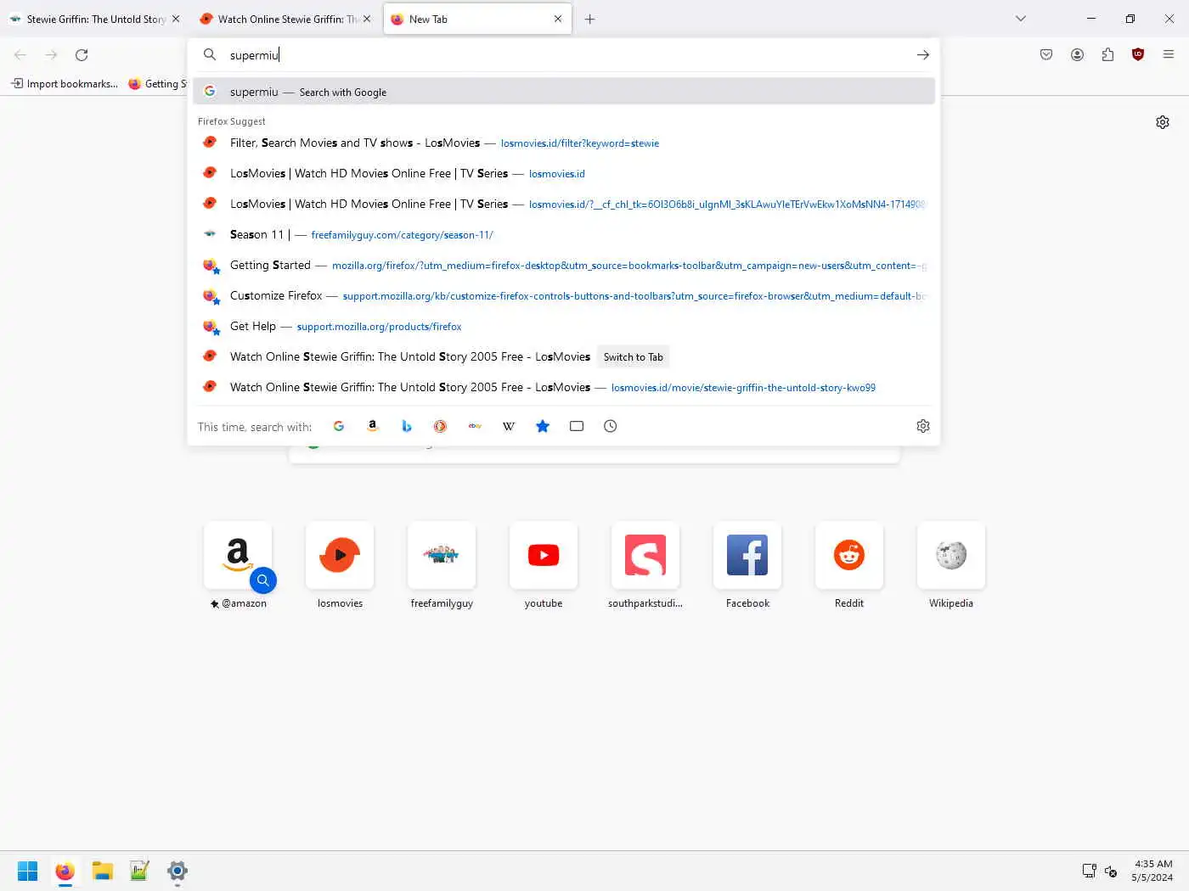Open the clock and date in system tray
The width and height of the screenshot is (1189, 891).
coord(1152,871)
